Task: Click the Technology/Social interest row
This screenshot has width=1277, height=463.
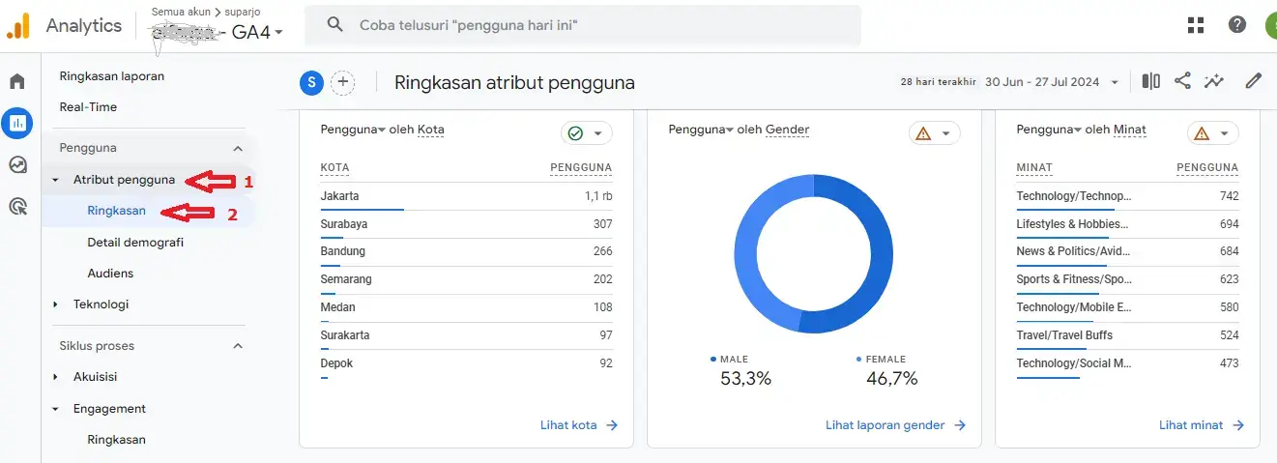Action: coord(1127,363)
